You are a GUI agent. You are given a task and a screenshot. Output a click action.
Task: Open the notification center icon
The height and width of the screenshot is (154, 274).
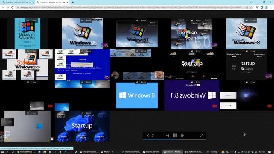tap(269, 152)
